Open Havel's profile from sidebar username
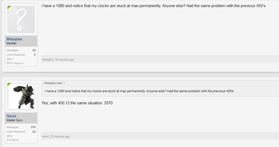 pyautogui.click(x=11, y=116)
